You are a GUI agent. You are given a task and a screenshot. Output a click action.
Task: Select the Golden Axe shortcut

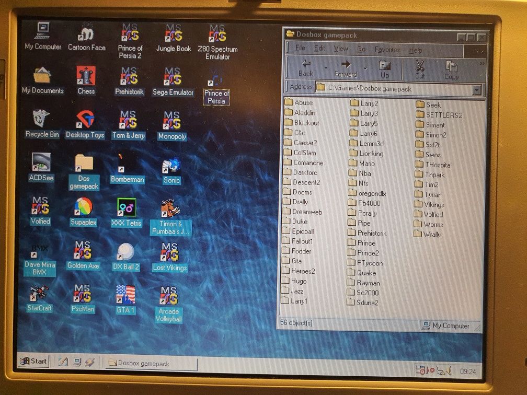tap(83, 255)
